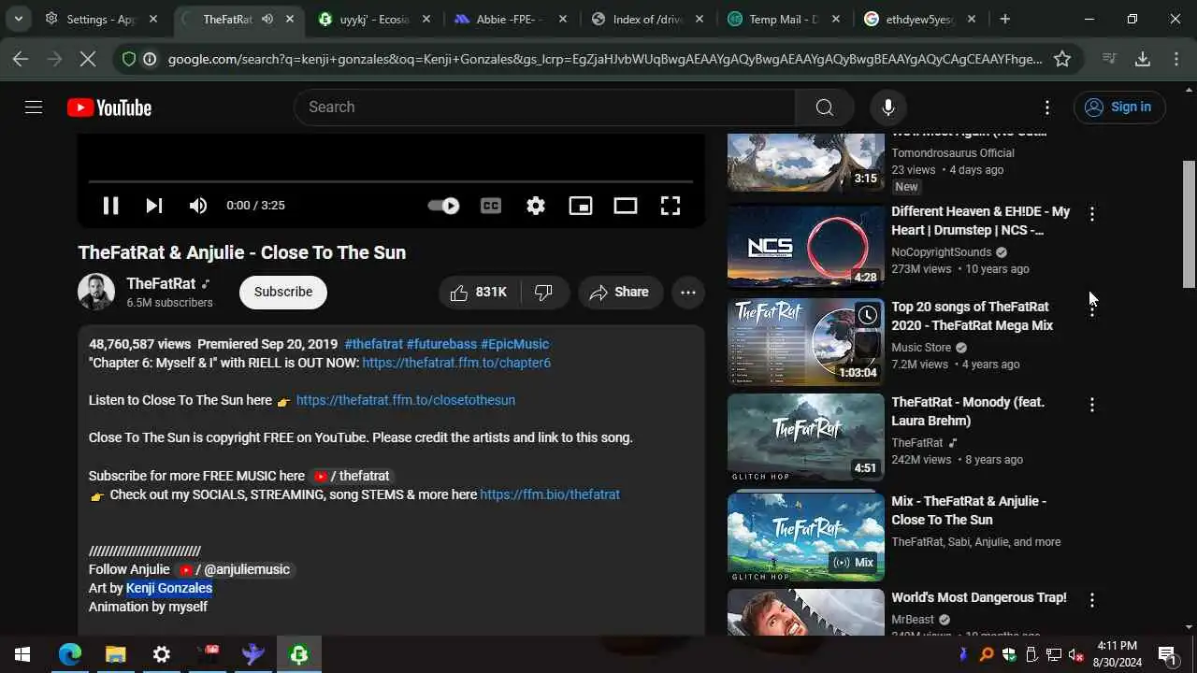Go to YouTube home logo
1197x673 pixels.
[x=109, y=107]
